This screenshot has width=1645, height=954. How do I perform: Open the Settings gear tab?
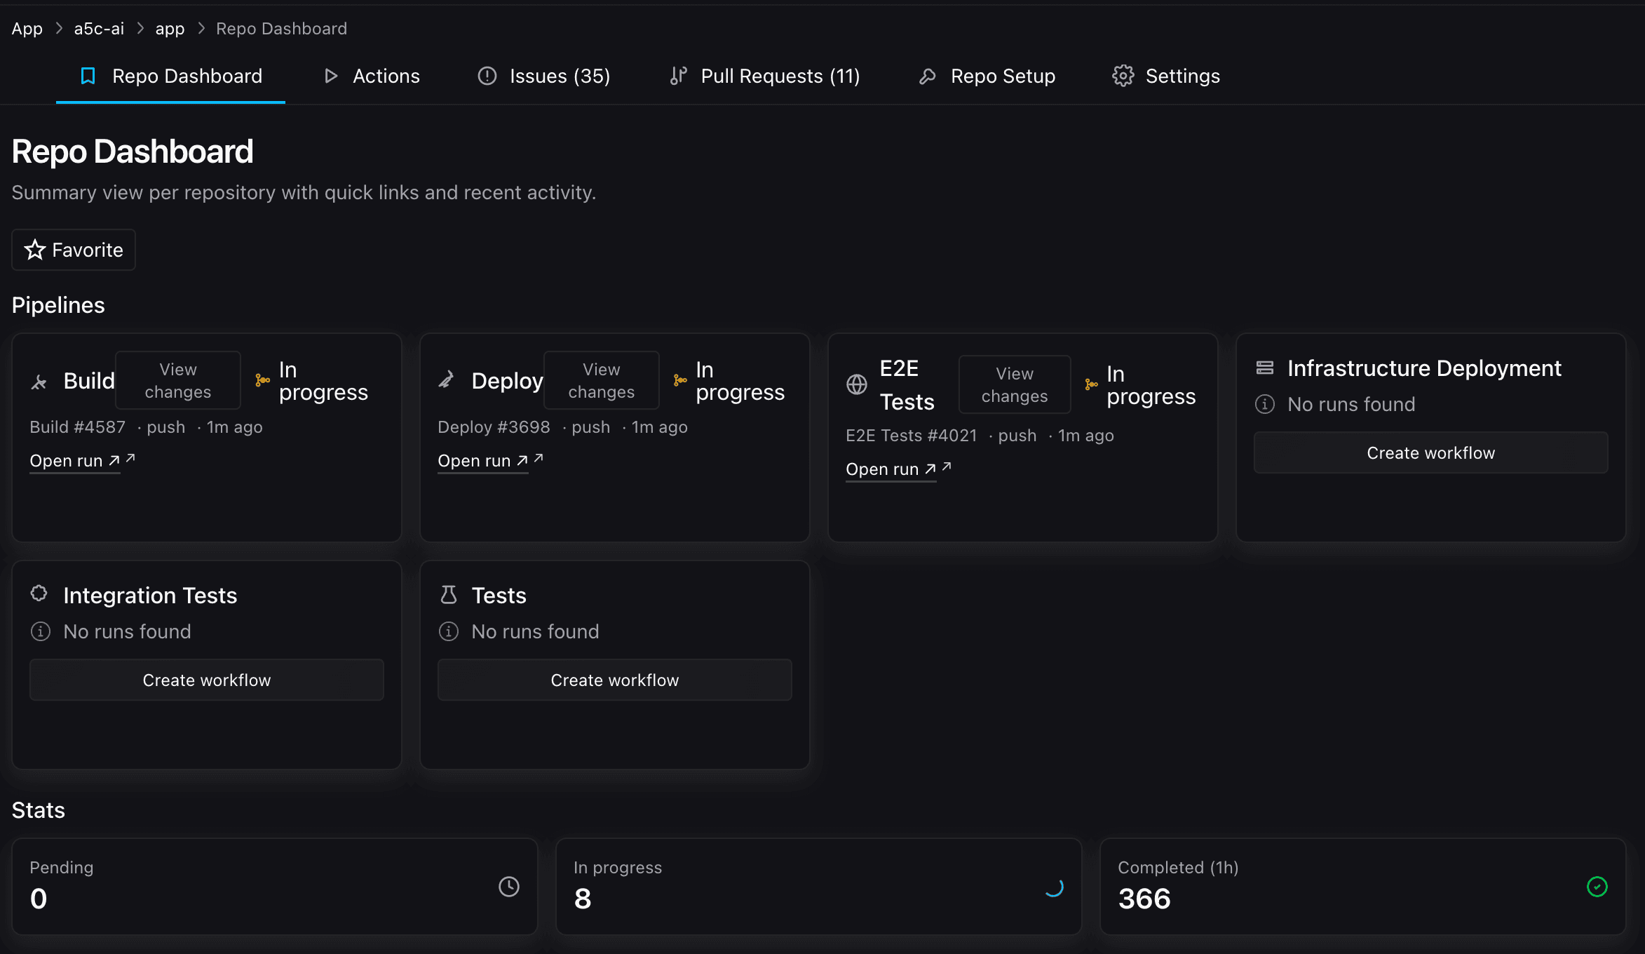[x=1165, y=76]
